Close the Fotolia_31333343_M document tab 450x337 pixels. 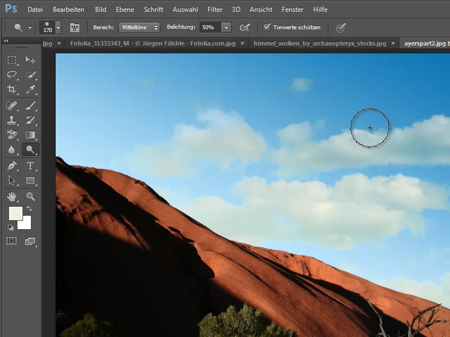click(242, 43)
